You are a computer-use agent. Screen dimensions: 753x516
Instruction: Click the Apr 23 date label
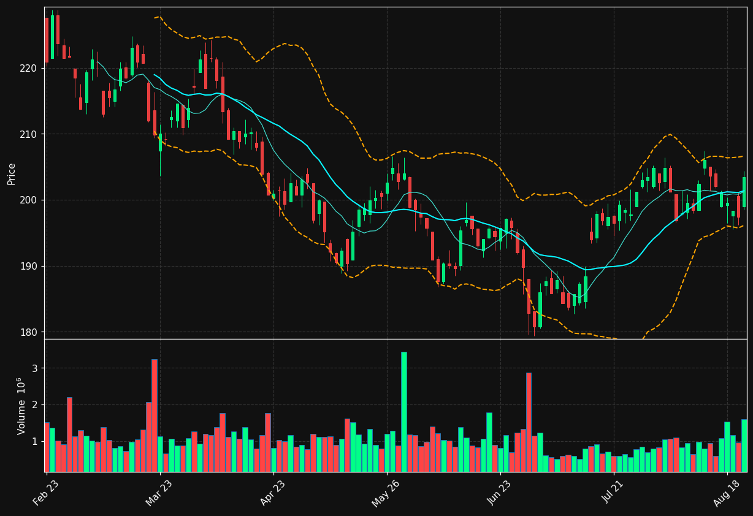coord(273,492)
